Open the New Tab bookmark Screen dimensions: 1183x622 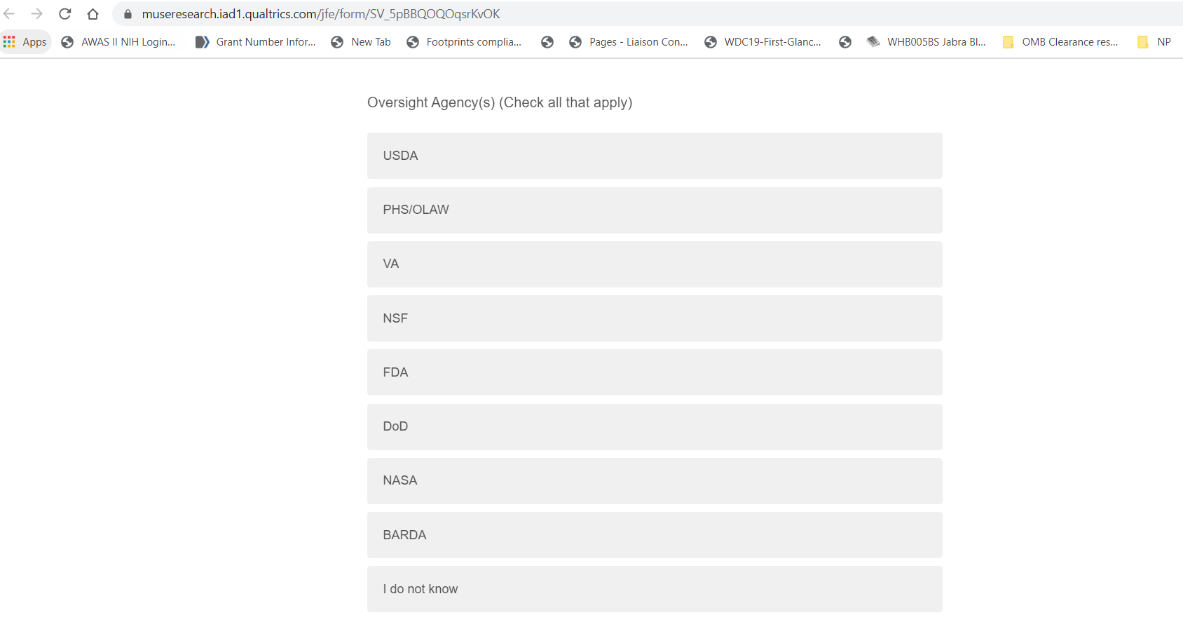click(x=361, y=42)
